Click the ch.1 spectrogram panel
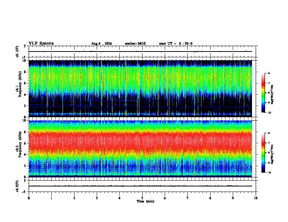This screenshot has height=222, width=288. coord(140,89)
